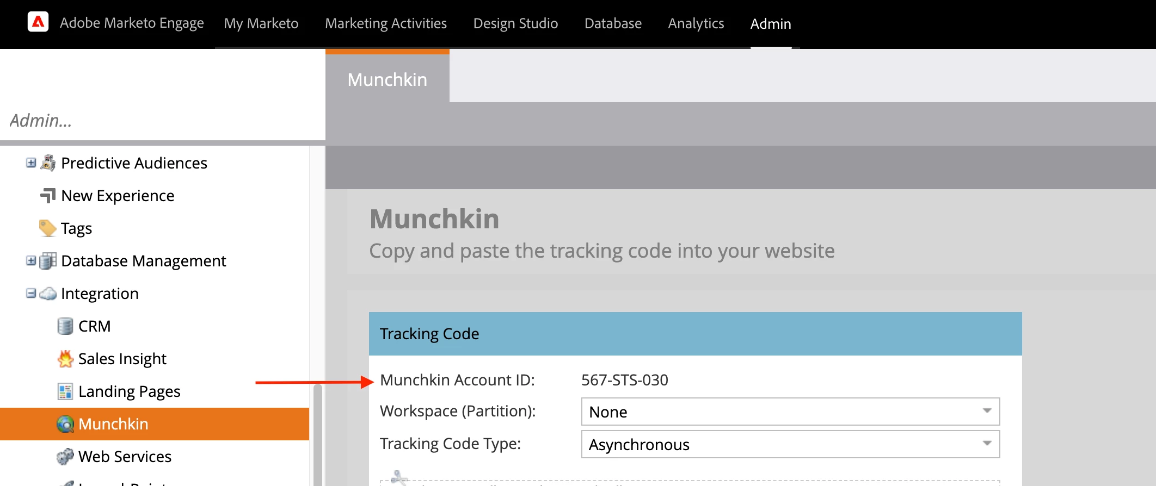Image resolution: width=1156 pixels, height=486 pixels.
Task: Click the CRM database icon
Action: 65,326
